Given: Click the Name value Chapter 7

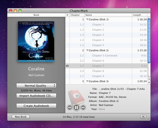Looking at the screenshot, I should coord(105,93).
